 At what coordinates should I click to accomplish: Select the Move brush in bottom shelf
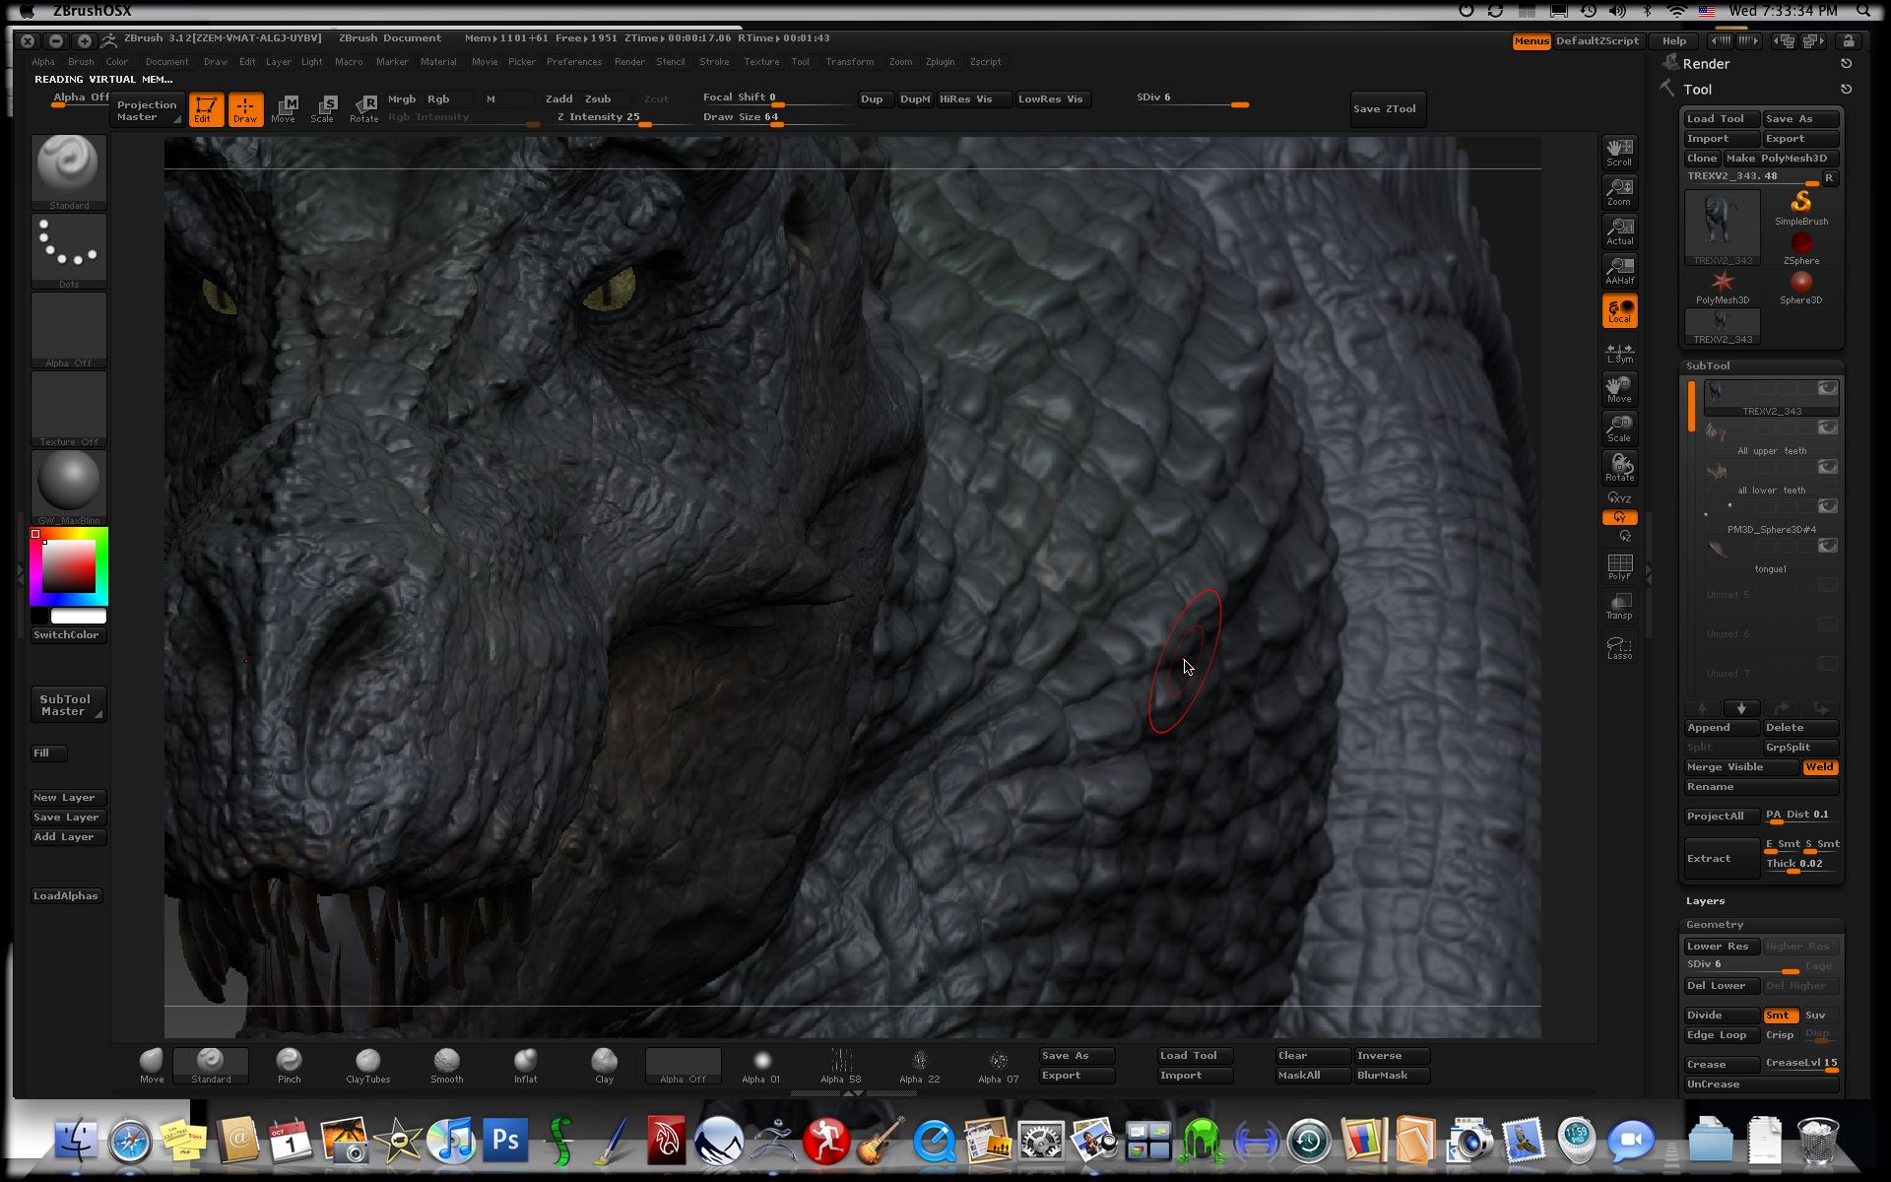pos(152,1065)
